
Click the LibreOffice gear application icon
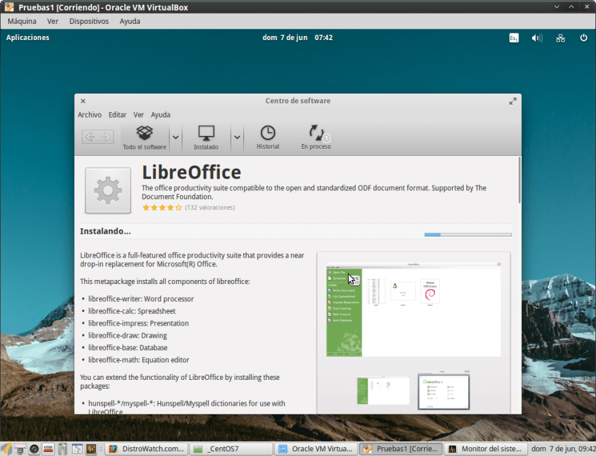click(107, 190)
